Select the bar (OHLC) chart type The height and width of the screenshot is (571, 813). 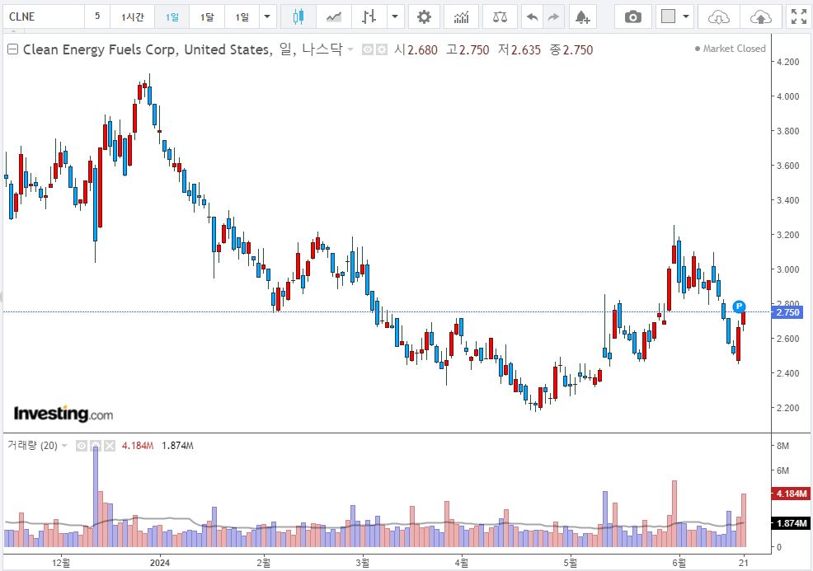[x=369, y=16]
